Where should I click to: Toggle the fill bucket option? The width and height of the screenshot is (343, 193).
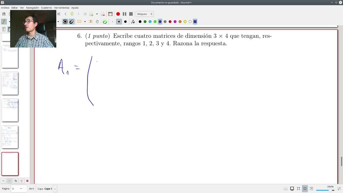point(133,22)
